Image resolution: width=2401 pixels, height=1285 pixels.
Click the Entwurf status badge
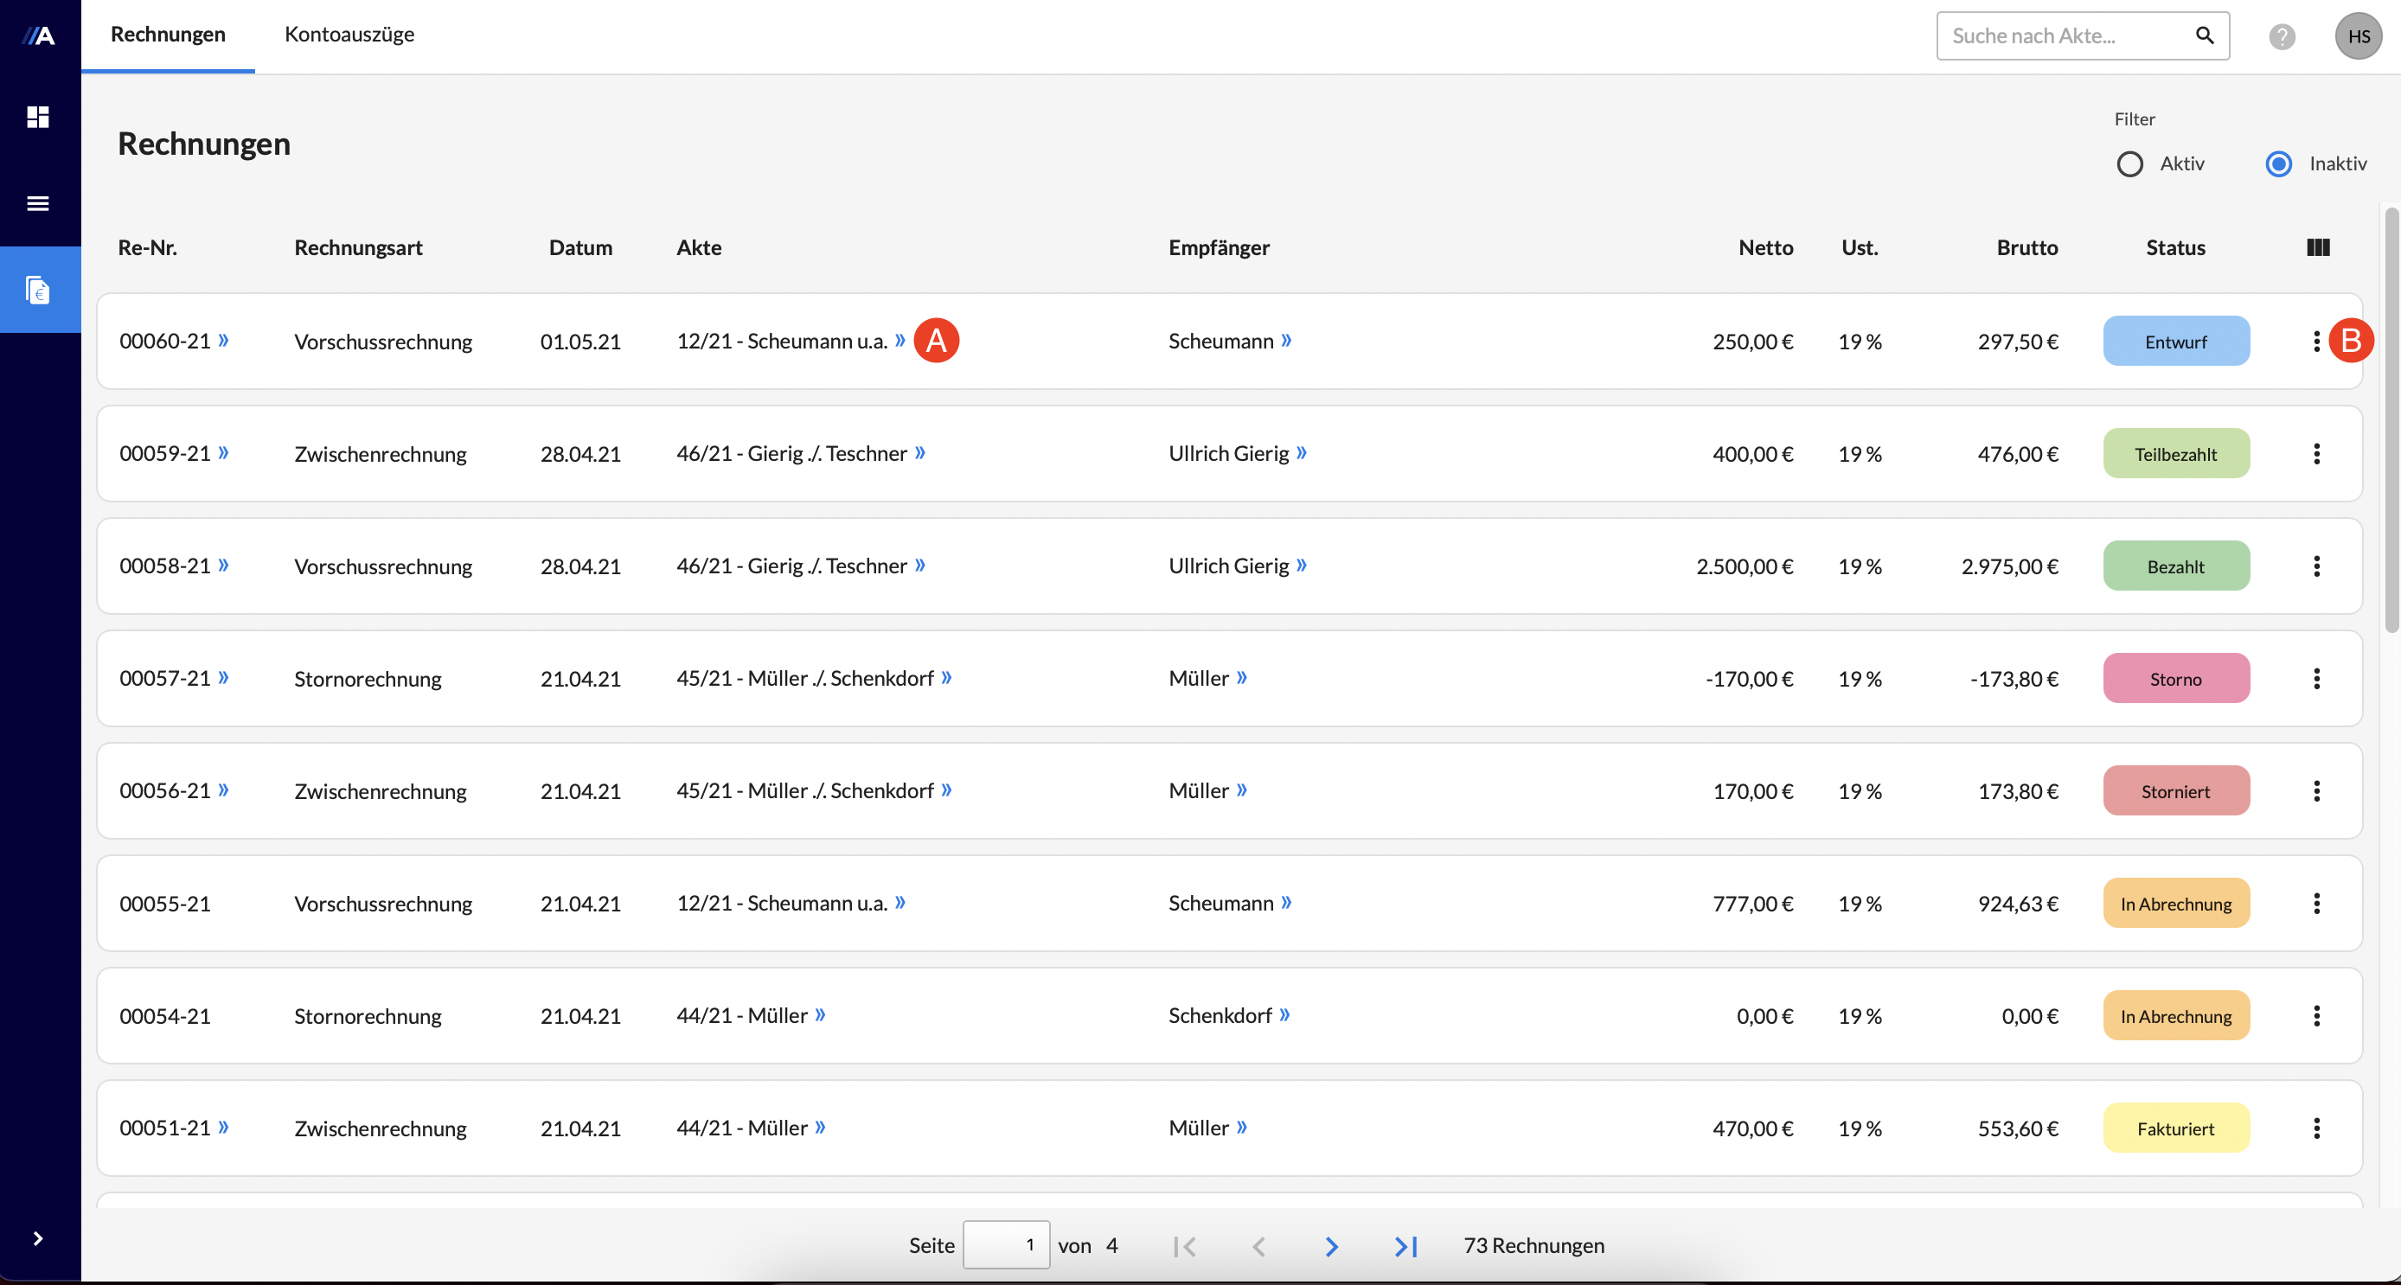(x=2175, y=341)
